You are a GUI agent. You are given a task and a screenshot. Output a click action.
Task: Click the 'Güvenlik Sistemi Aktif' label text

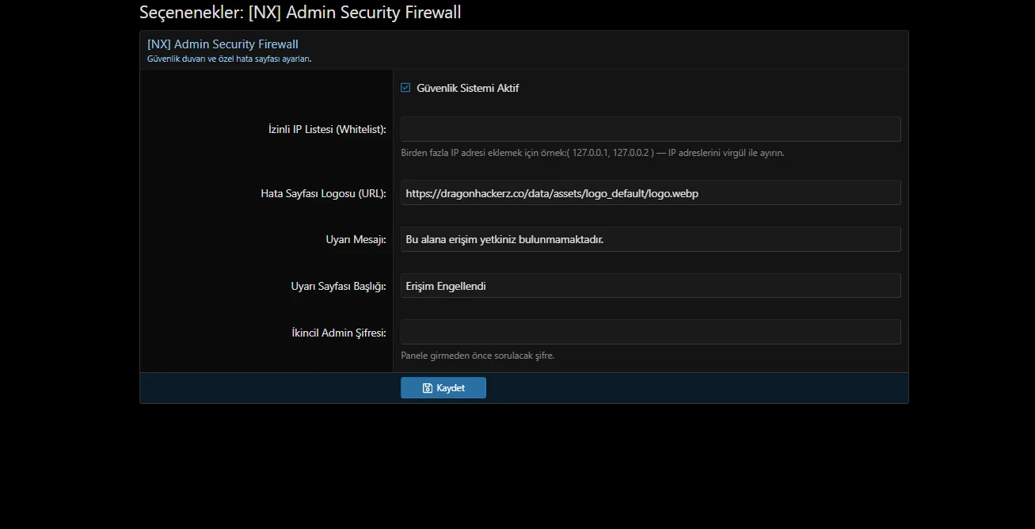coord(467,88)
